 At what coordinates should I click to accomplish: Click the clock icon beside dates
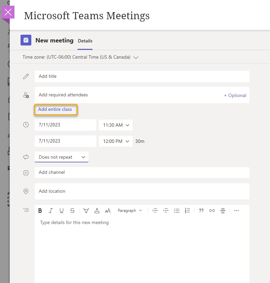pyautogui.click(x=26, y=125)
